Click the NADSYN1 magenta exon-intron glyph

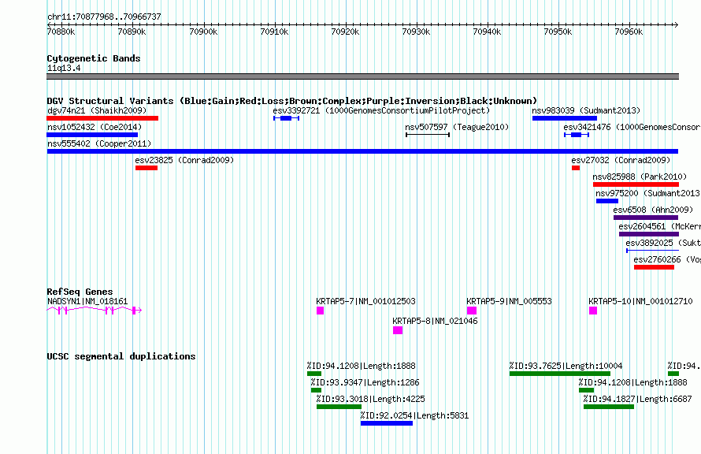tap(94, 311)
